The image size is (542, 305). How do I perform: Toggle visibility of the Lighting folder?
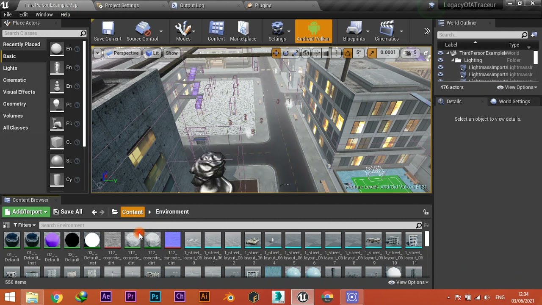click(440, 60)
